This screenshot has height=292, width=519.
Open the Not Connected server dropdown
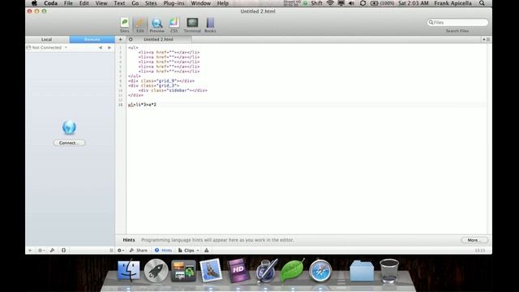click(x=47, y=48)
